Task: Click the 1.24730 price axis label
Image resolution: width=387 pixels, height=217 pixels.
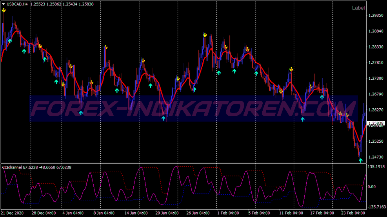Action: point(376,157)
